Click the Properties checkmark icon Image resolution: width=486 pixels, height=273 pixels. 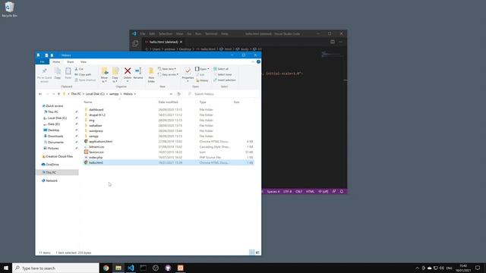(x=188, y=71)
